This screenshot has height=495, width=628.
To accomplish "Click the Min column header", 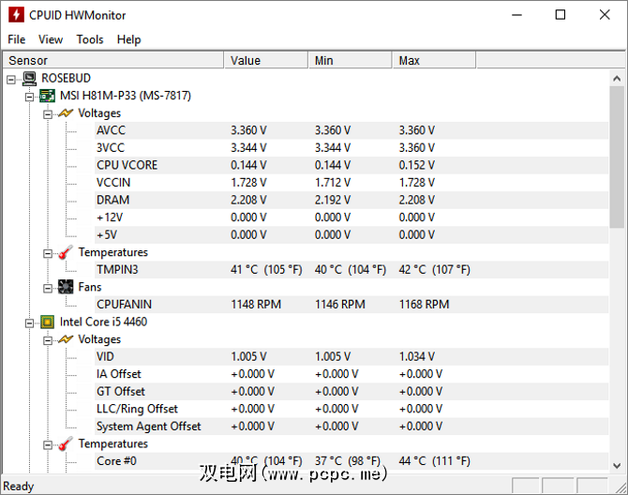I will pyautogui.click(x=350, y=60).
